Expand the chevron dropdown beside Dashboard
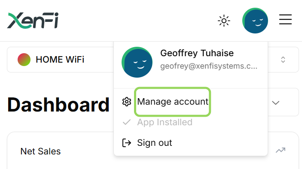Image resolution: width=302 pixels, height=169 pixels. coord(276,103)
